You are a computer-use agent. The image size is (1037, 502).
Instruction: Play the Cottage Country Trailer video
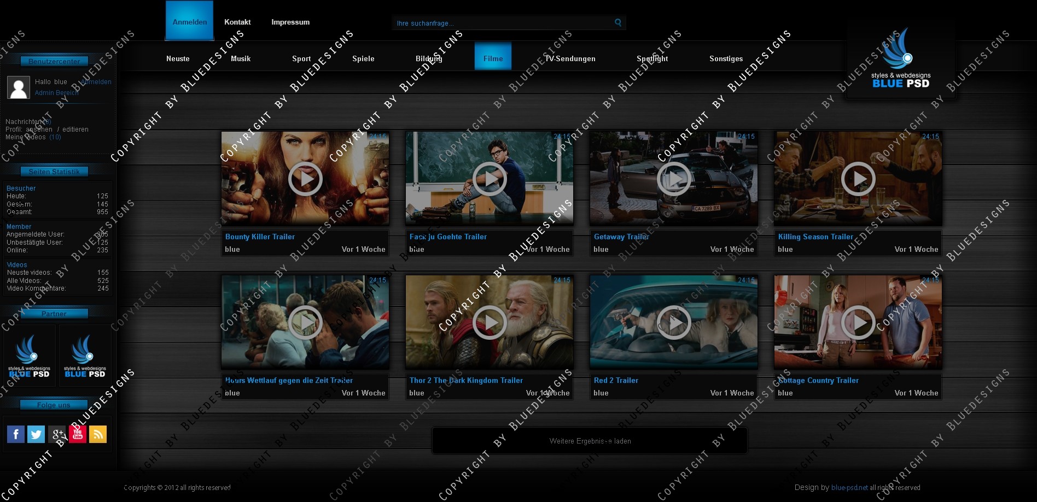[858, 322]
